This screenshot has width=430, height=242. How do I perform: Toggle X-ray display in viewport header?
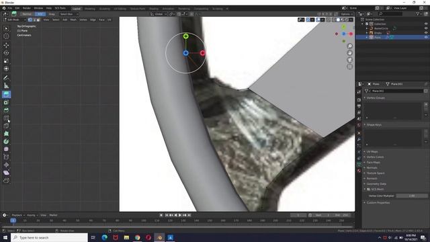[329, 19]
